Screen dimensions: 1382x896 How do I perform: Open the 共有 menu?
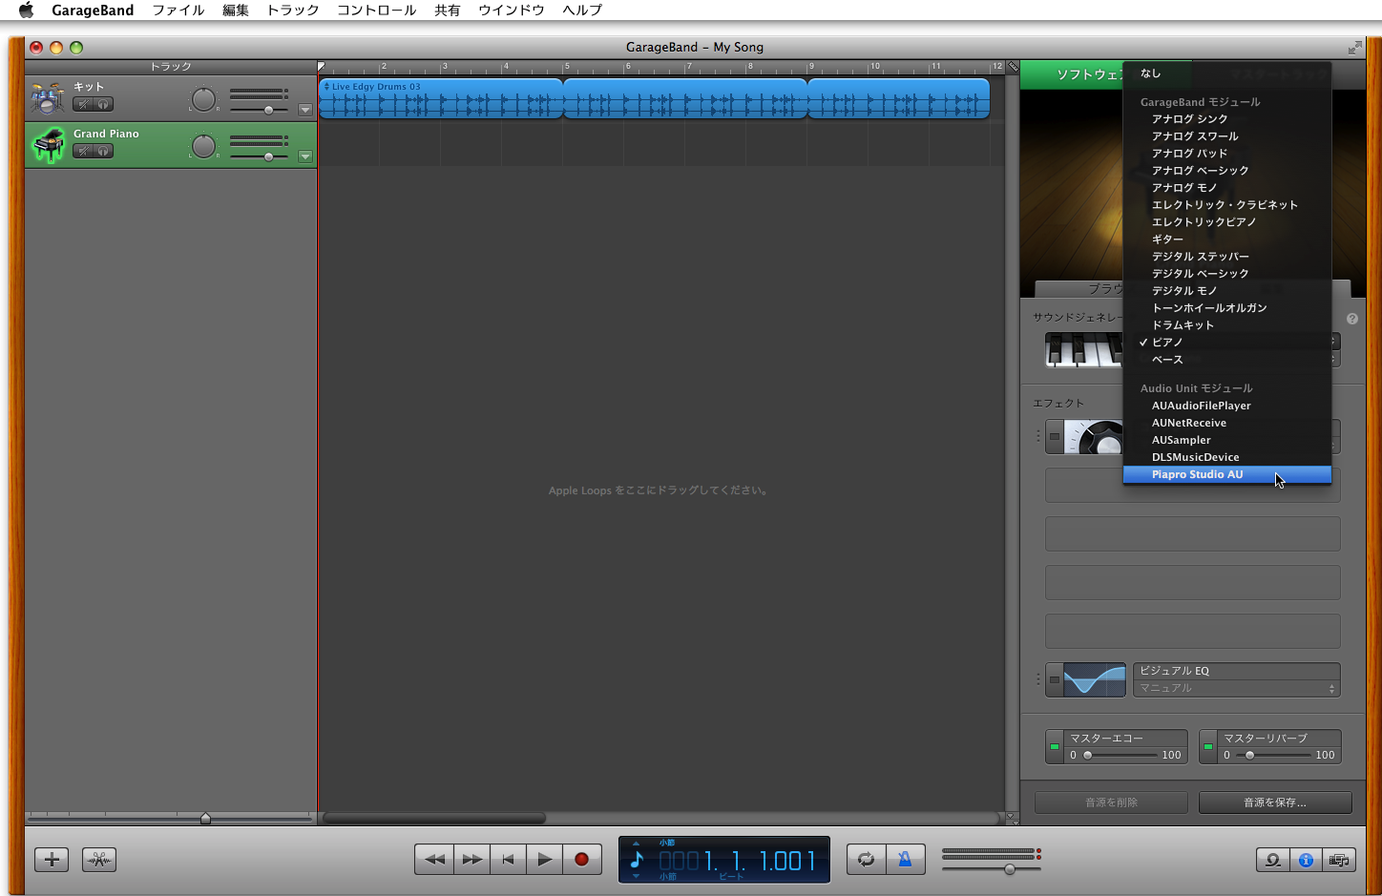pos(448,10)
